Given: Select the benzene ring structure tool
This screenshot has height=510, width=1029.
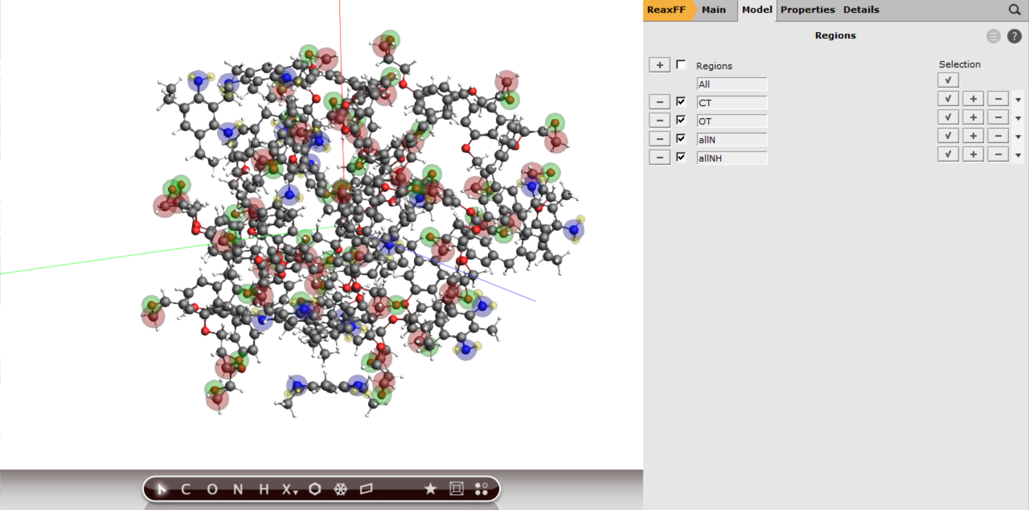Looking at the screenshot, I should [315, 489].
